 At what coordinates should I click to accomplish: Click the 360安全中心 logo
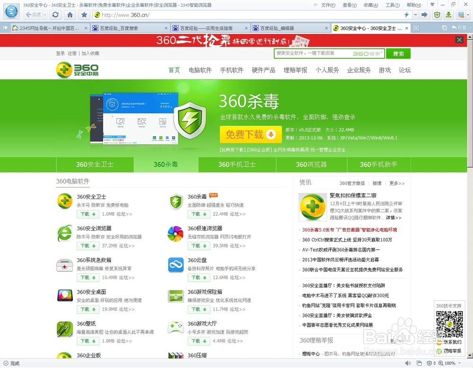[x=77, y=70]
